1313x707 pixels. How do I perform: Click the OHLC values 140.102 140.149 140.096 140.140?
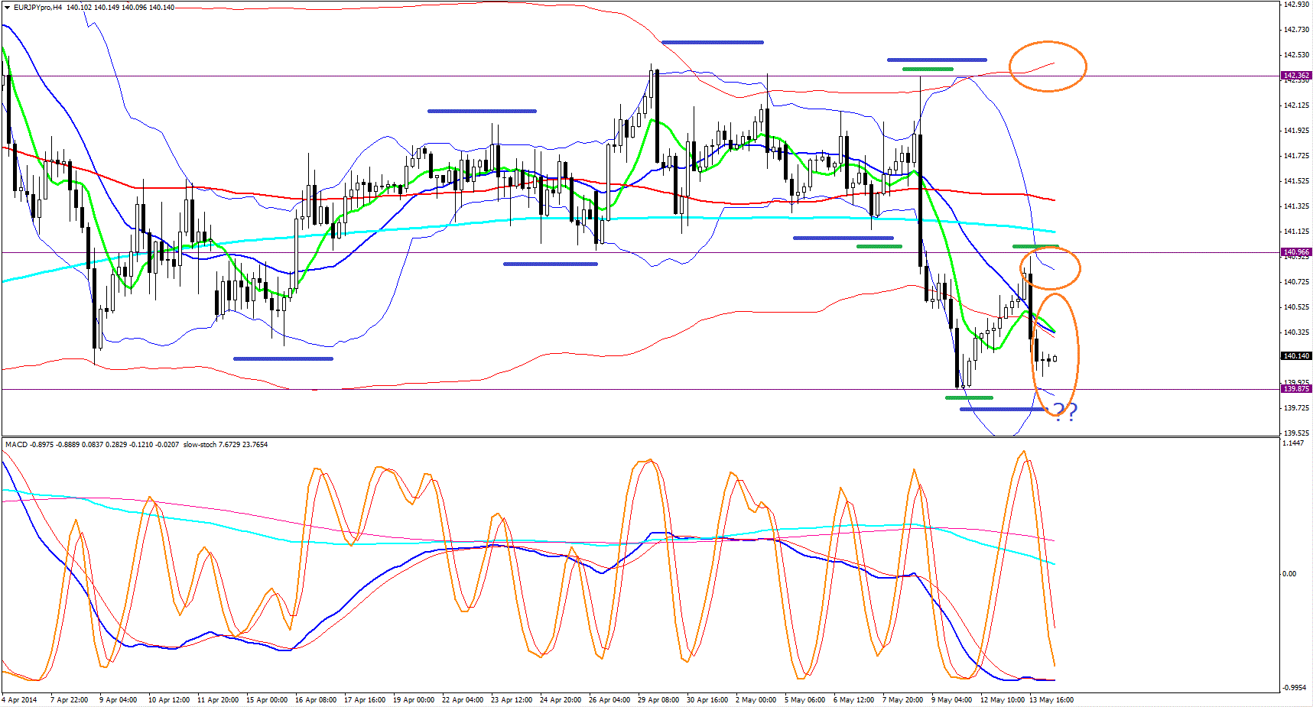pos(120,8)
